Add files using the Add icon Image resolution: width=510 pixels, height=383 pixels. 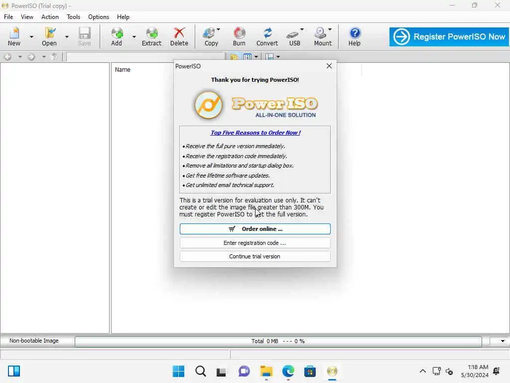117,36
